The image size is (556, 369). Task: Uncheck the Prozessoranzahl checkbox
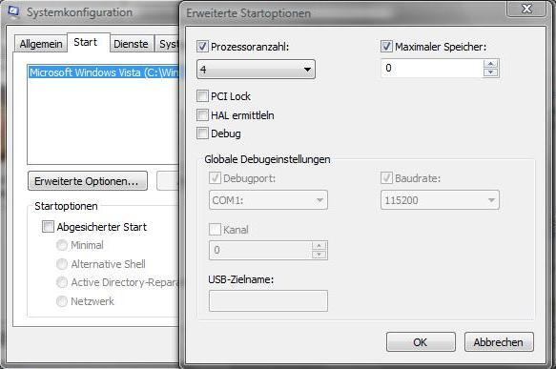[x=202, y=47]
